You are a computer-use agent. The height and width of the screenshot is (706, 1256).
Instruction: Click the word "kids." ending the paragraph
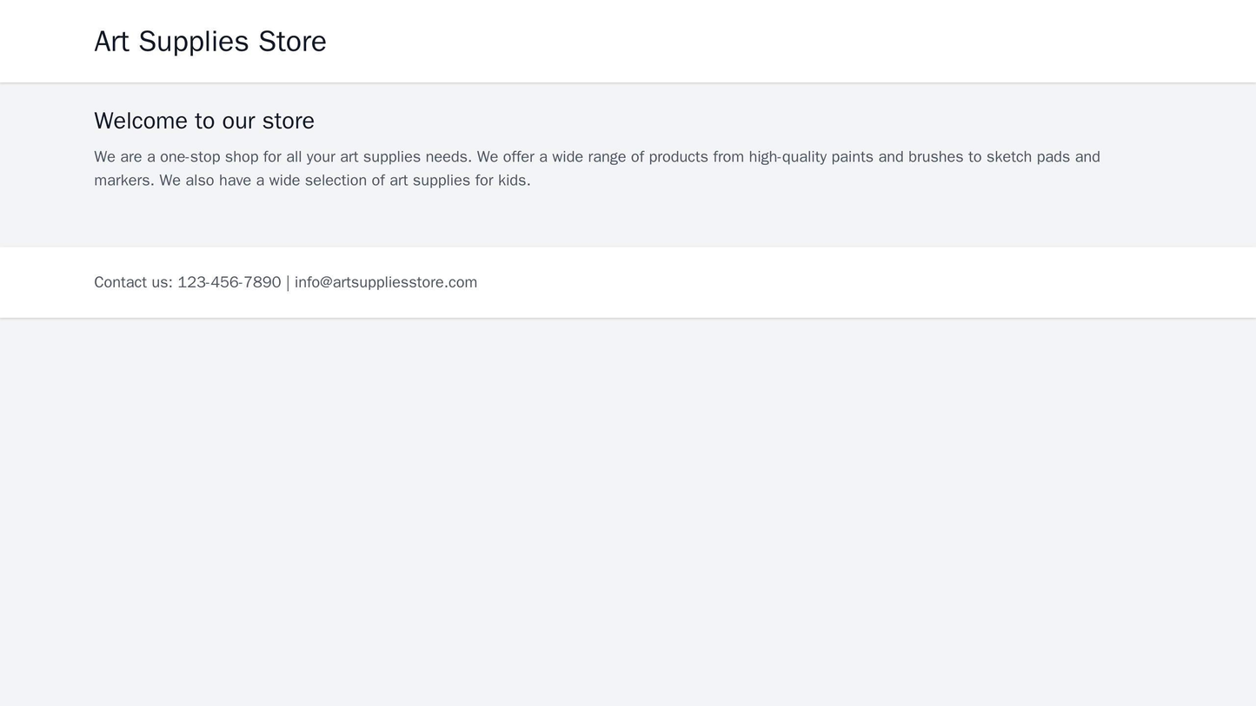(513, 181)
